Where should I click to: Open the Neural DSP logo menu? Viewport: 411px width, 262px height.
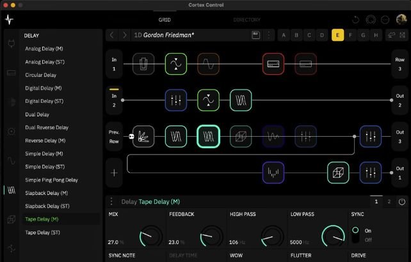(x=9, y=20)
